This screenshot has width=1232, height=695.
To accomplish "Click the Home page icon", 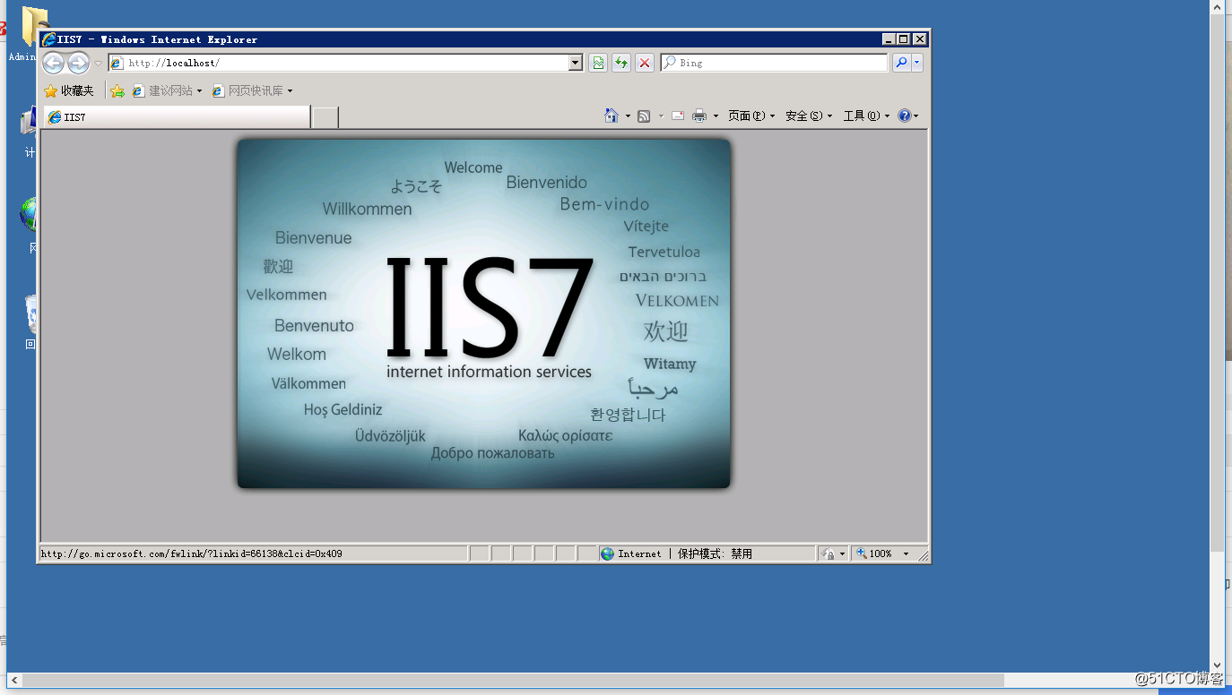I will coord(612,116).
